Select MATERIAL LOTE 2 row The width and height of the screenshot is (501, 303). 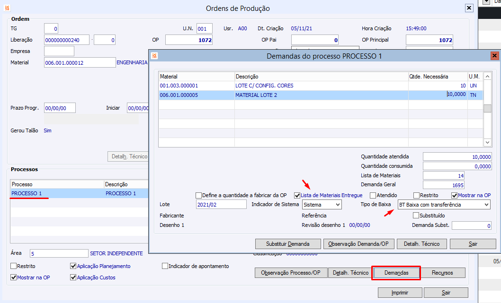(321, 95)
